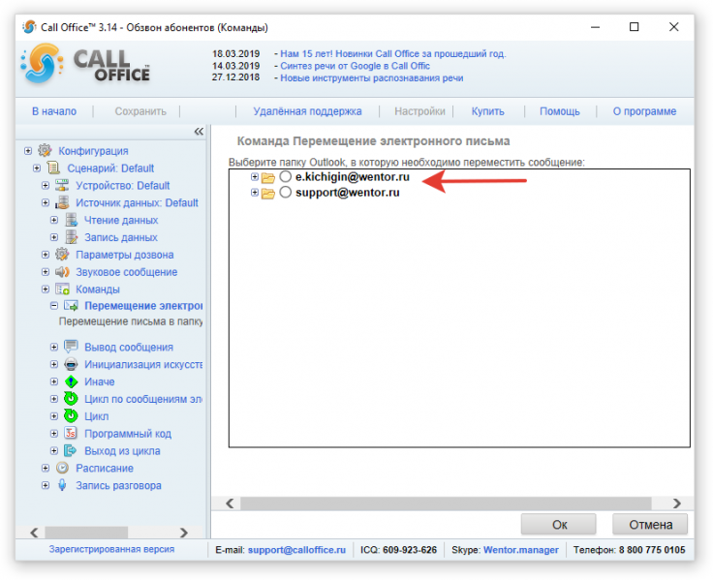713x580 pixels.
Task: Expand the Цикл tree node
Action: (x=54, y=416)
